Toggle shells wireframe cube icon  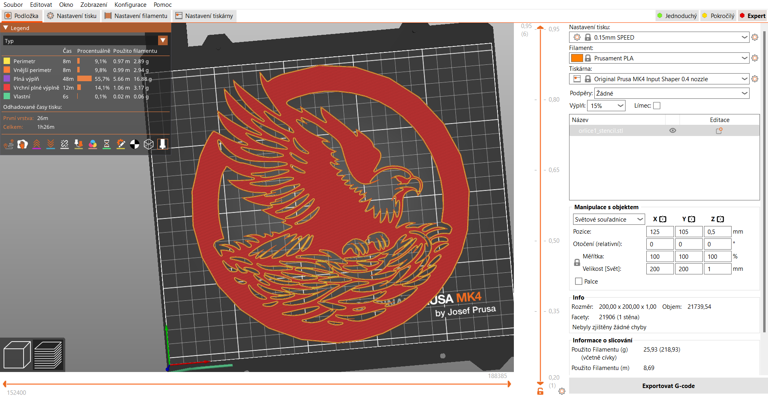[149, 144]
